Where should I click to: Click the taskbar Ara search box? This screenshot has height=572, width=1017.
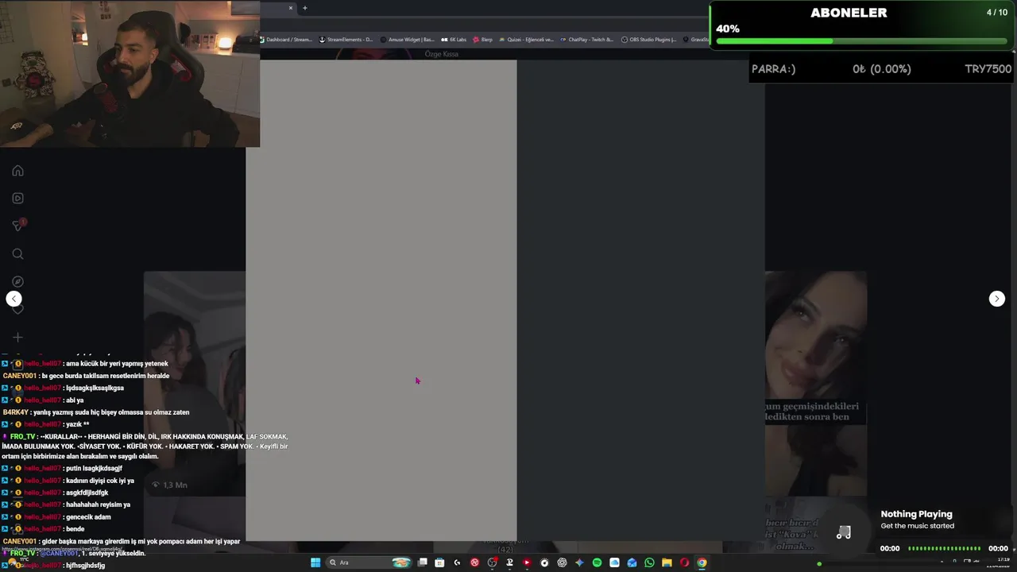click(369, 562)
